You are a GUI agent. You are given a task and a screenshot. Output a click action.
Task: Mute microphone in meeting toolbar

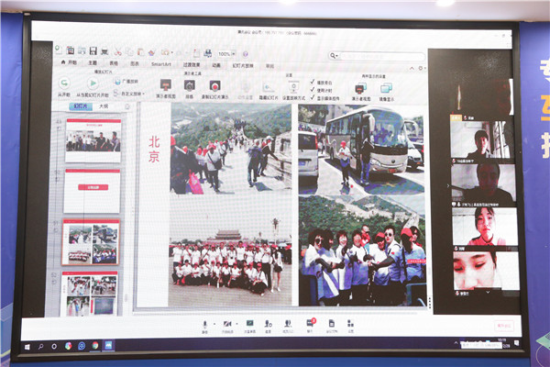(203, 324)
